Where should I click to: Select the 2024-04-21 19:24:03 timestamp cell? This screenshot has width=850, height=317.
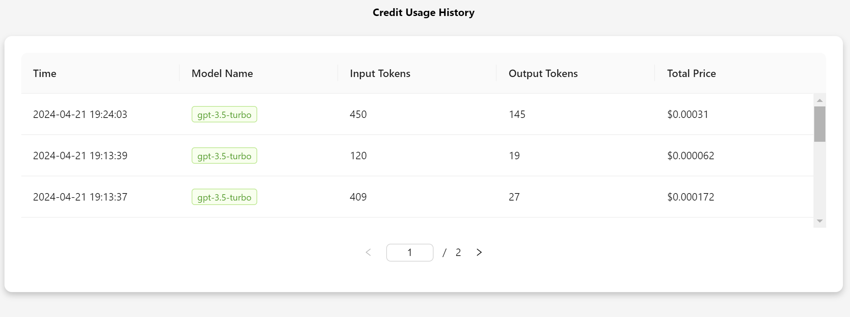[80, 115]
